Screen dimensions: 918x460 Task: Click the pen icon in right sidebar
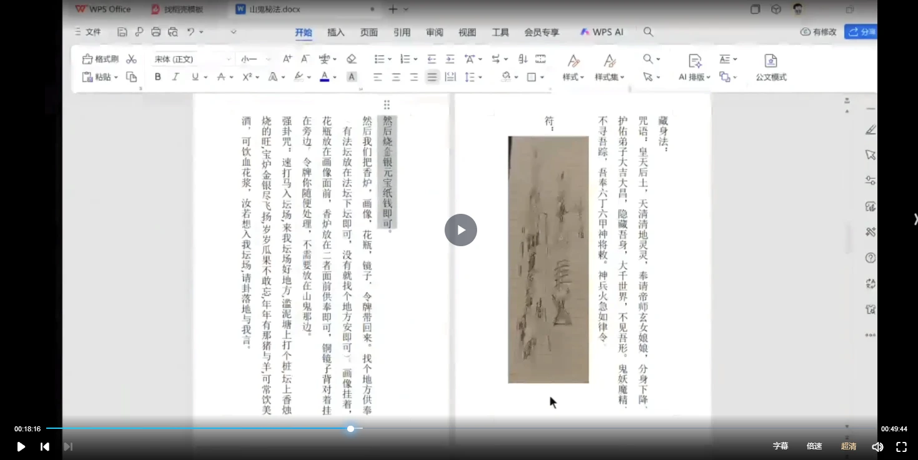click(871, 130)
